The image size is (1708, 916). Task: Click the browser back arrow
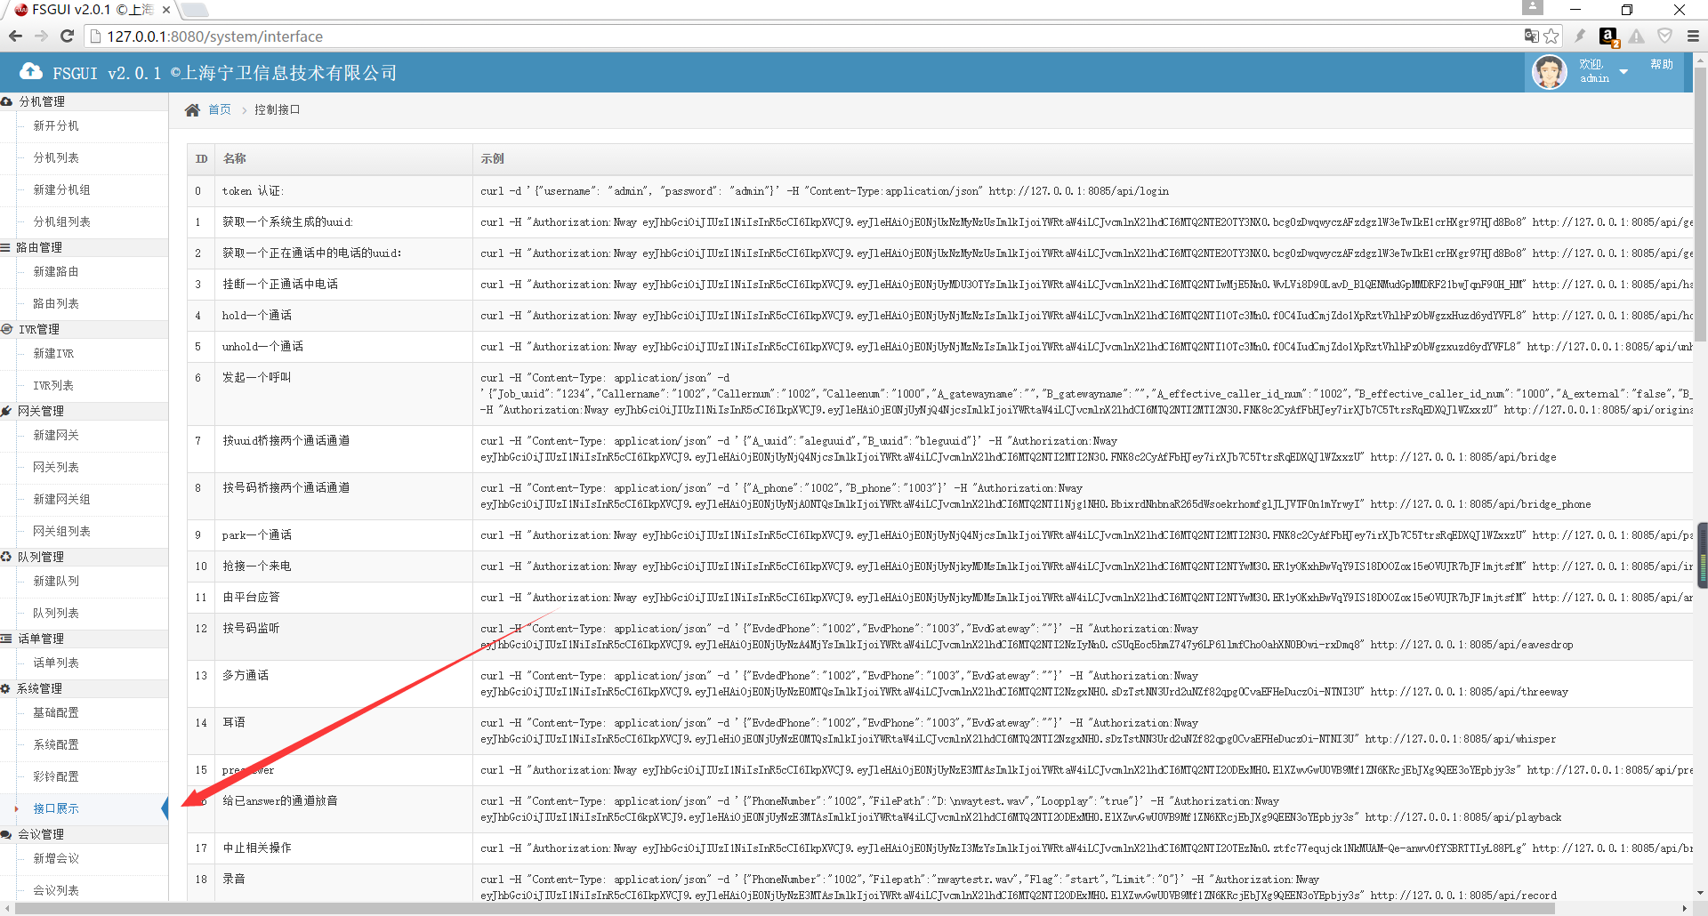pyautogui.click(x=16, y=36)
